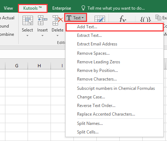The height and width of the screenshot is (141, 167).
Task: Click the To Actual button
Action: (7, 18)
